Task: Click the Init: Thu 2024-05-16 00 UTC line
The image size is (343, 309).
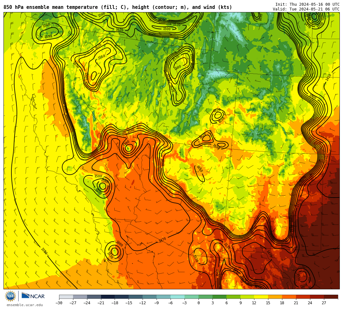Action: [x=307, y=4]
